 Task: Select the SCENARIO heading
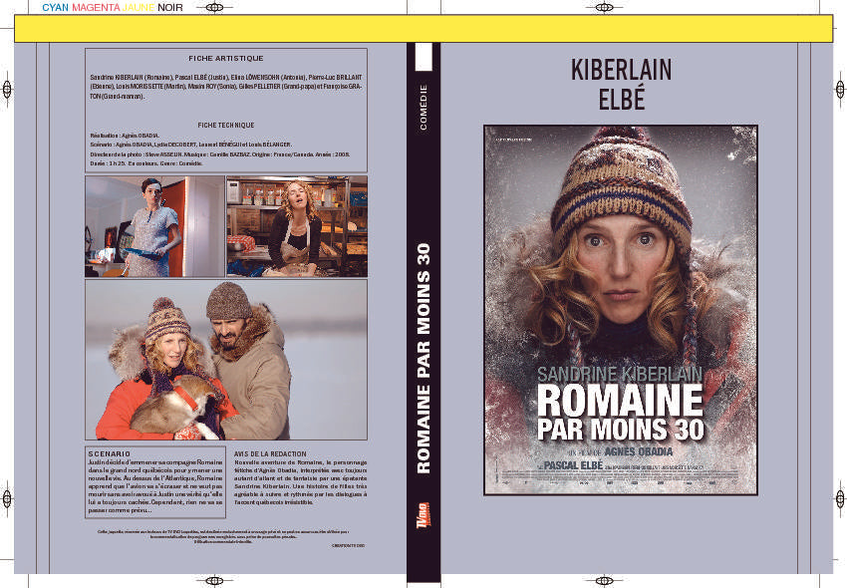[x=110, y=454]
